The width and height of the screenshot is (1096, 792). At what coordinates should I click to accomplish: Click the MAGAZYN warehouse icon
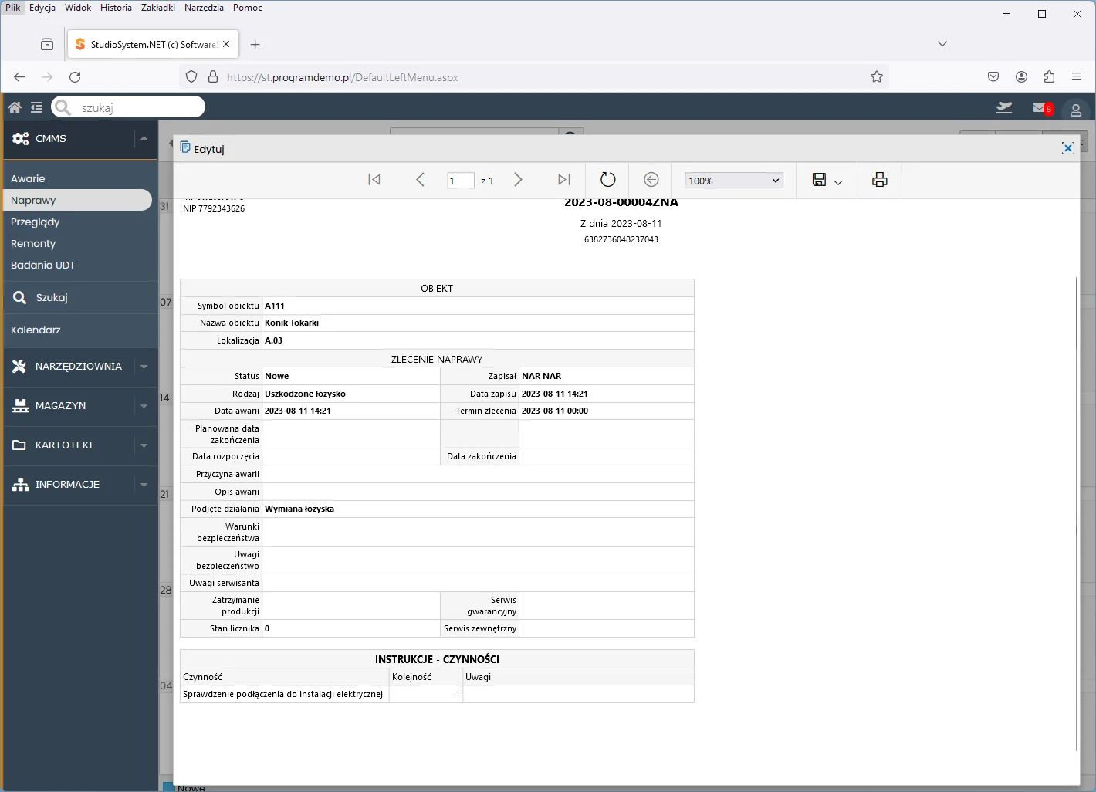(x=20, y=406)
